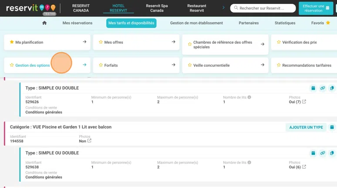This screenshot has height=188, width=337.
Task: Star the Chambres de référence des offres card
Action: click(190, 44)
